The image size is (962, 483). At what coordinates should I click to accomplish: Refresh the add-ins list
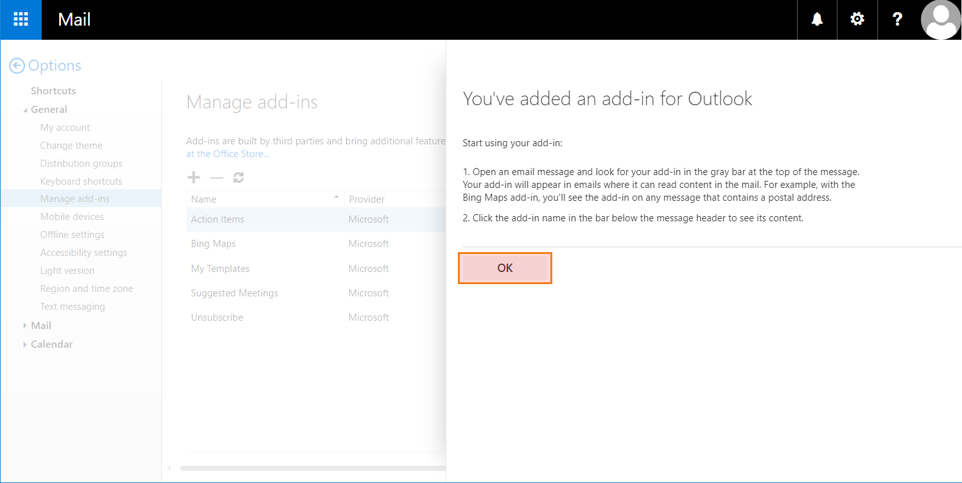tap(238, 178)
